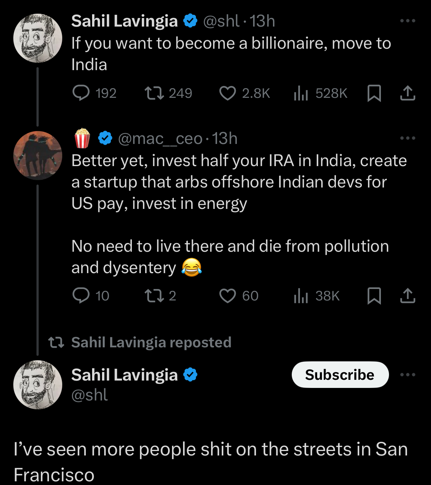431x485 pixels.
Task: Open the @mac__ceo profile avatar
Action: [38, 155]
